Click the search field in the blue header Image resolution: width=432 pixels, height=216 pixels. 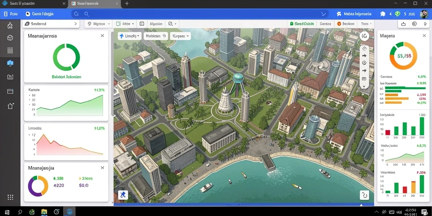(200, 14)
